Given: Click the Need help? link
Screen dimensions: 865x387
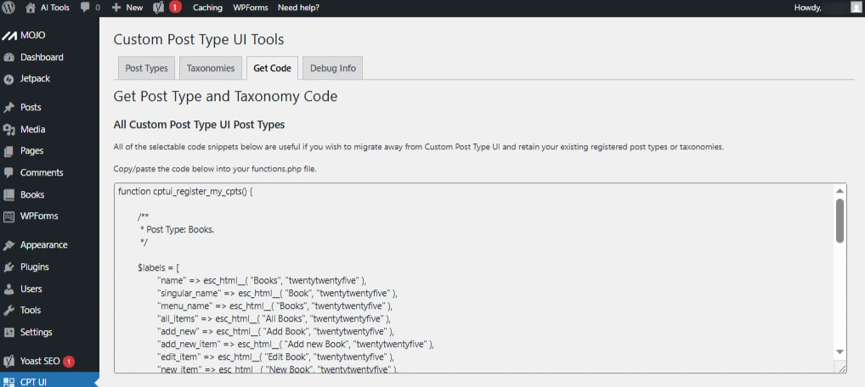Looking at the screenshot, I should click(x=300, y=8).
